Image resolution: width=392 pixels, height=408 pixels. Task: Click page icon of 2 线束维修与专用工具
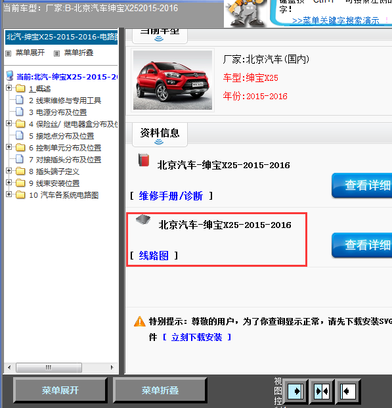pyautogui.click(x=20, y=100)
